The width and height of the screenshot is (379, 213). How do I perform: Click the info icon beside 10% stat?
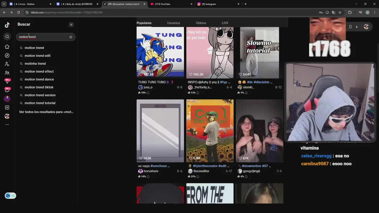(x=148, y=93)
